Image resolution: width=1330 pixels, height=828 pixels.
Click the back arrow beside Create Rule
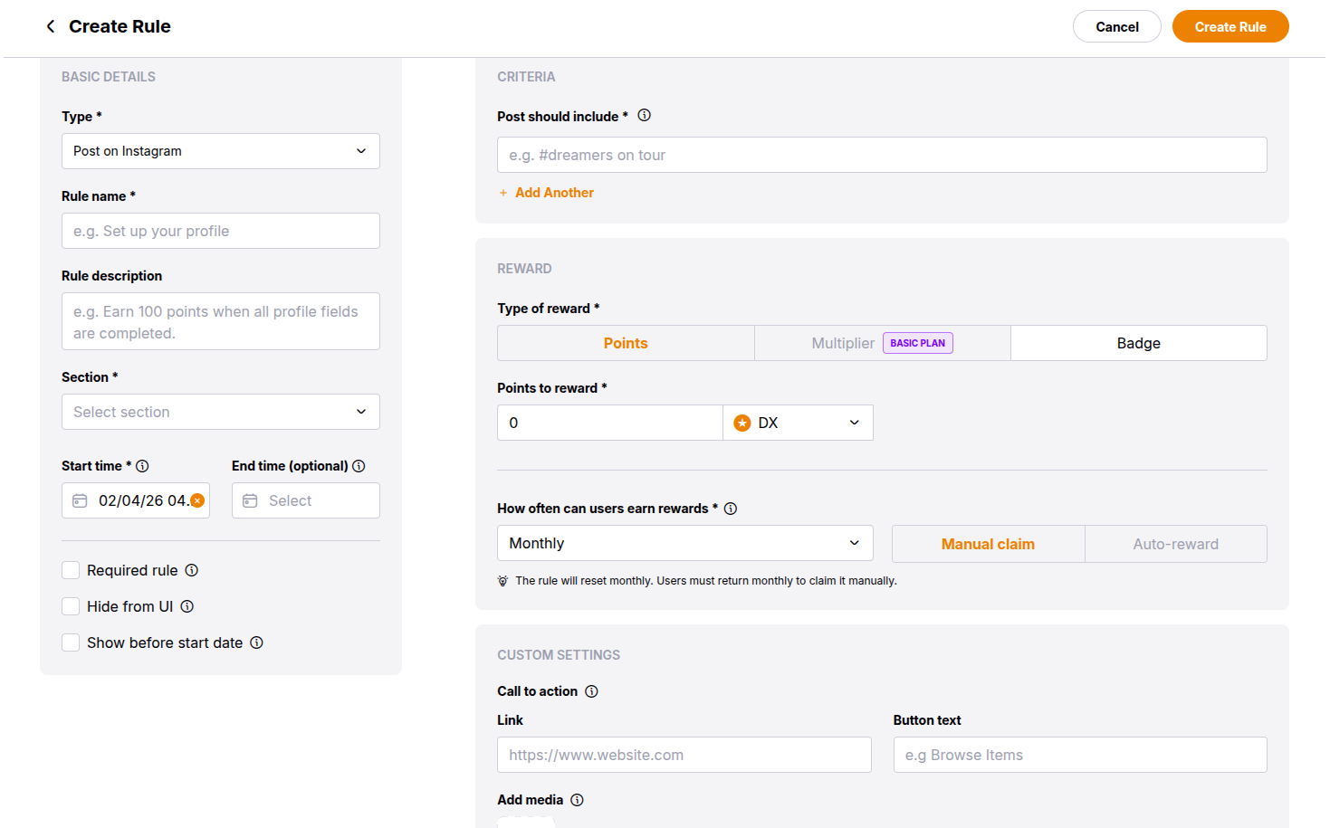tap(51, 26)
